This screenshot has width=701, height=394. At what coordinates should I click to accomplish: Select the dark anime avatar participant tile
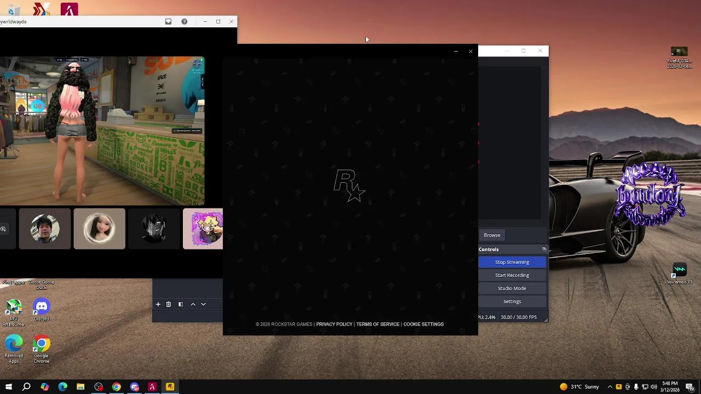(154, 229)
